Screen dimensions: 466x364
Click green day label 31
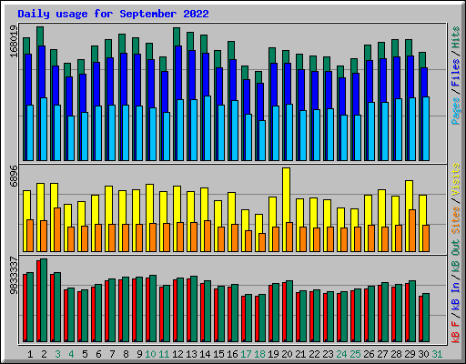[x=437, y=354]
